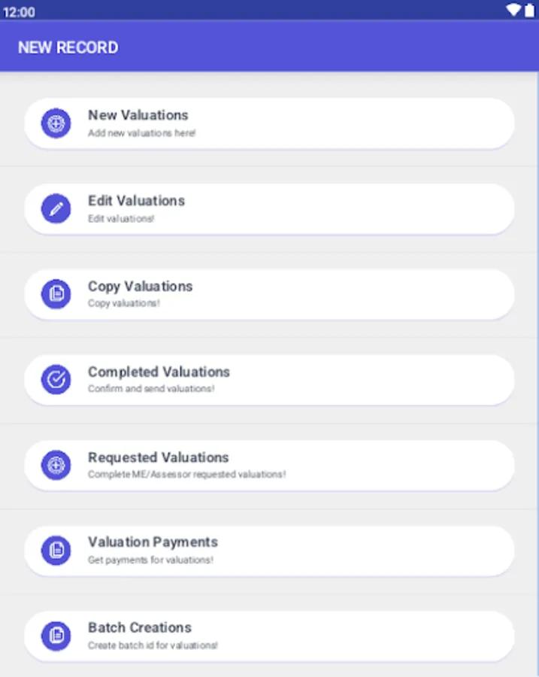The width and height of the screenshot is (539, 677).
Task: Tap the Requested Valuations target icon
Action: tap(56, 465)
